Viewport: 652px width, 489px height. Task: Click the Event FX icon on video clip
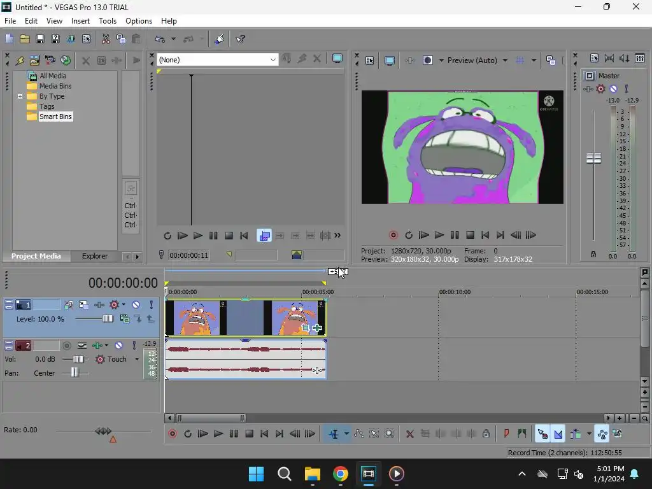[317, 328]
